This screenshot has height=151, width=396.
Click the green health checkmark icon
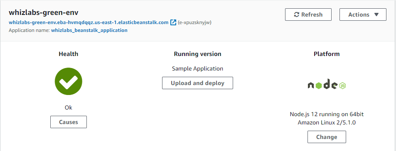click(69, 81)
